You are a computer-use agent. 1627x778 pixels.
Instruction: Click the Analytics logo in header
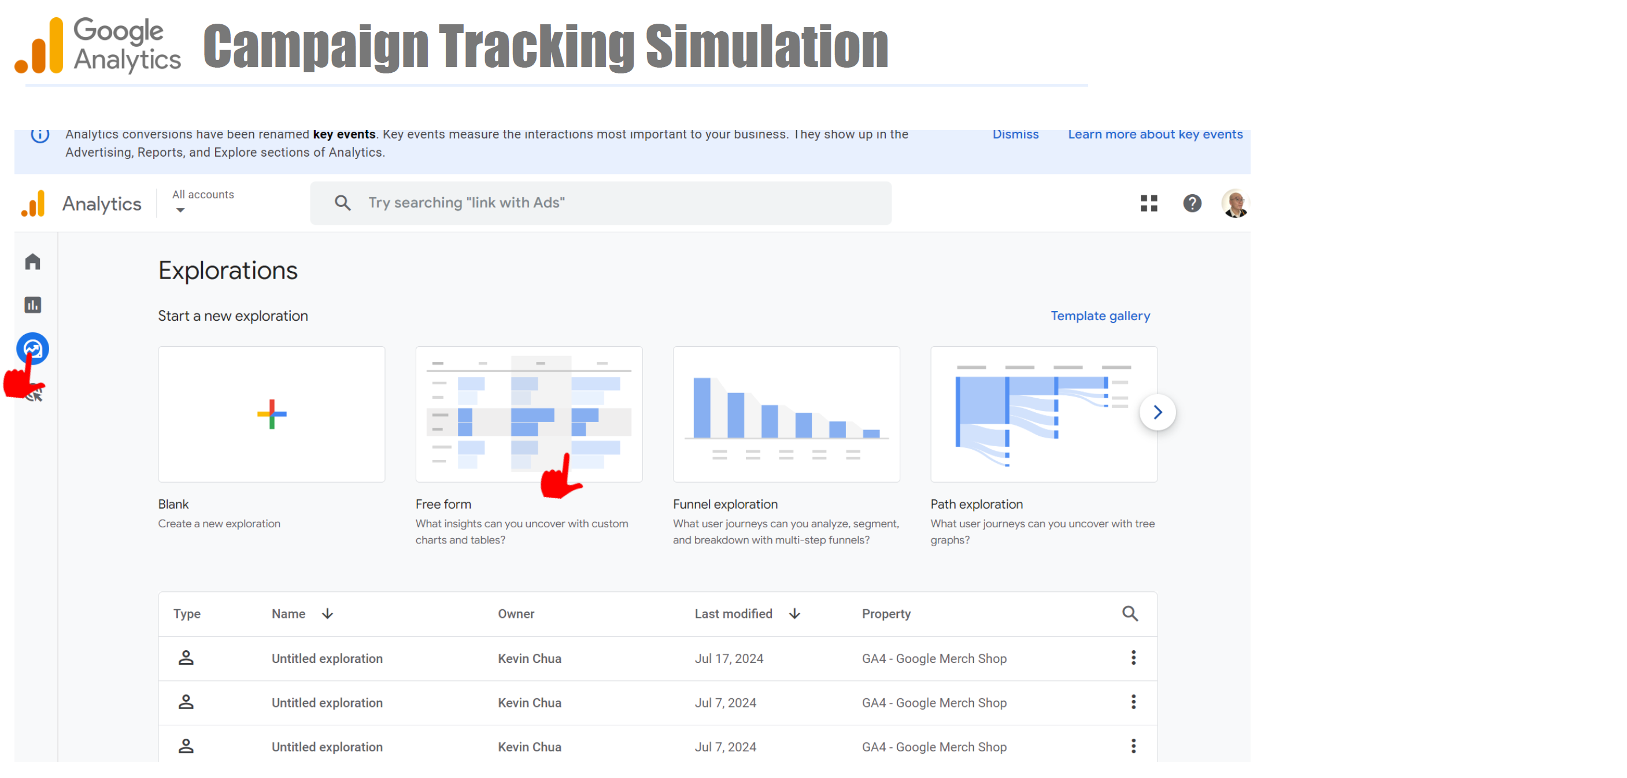pyautogui.click(x=33, y=203)
